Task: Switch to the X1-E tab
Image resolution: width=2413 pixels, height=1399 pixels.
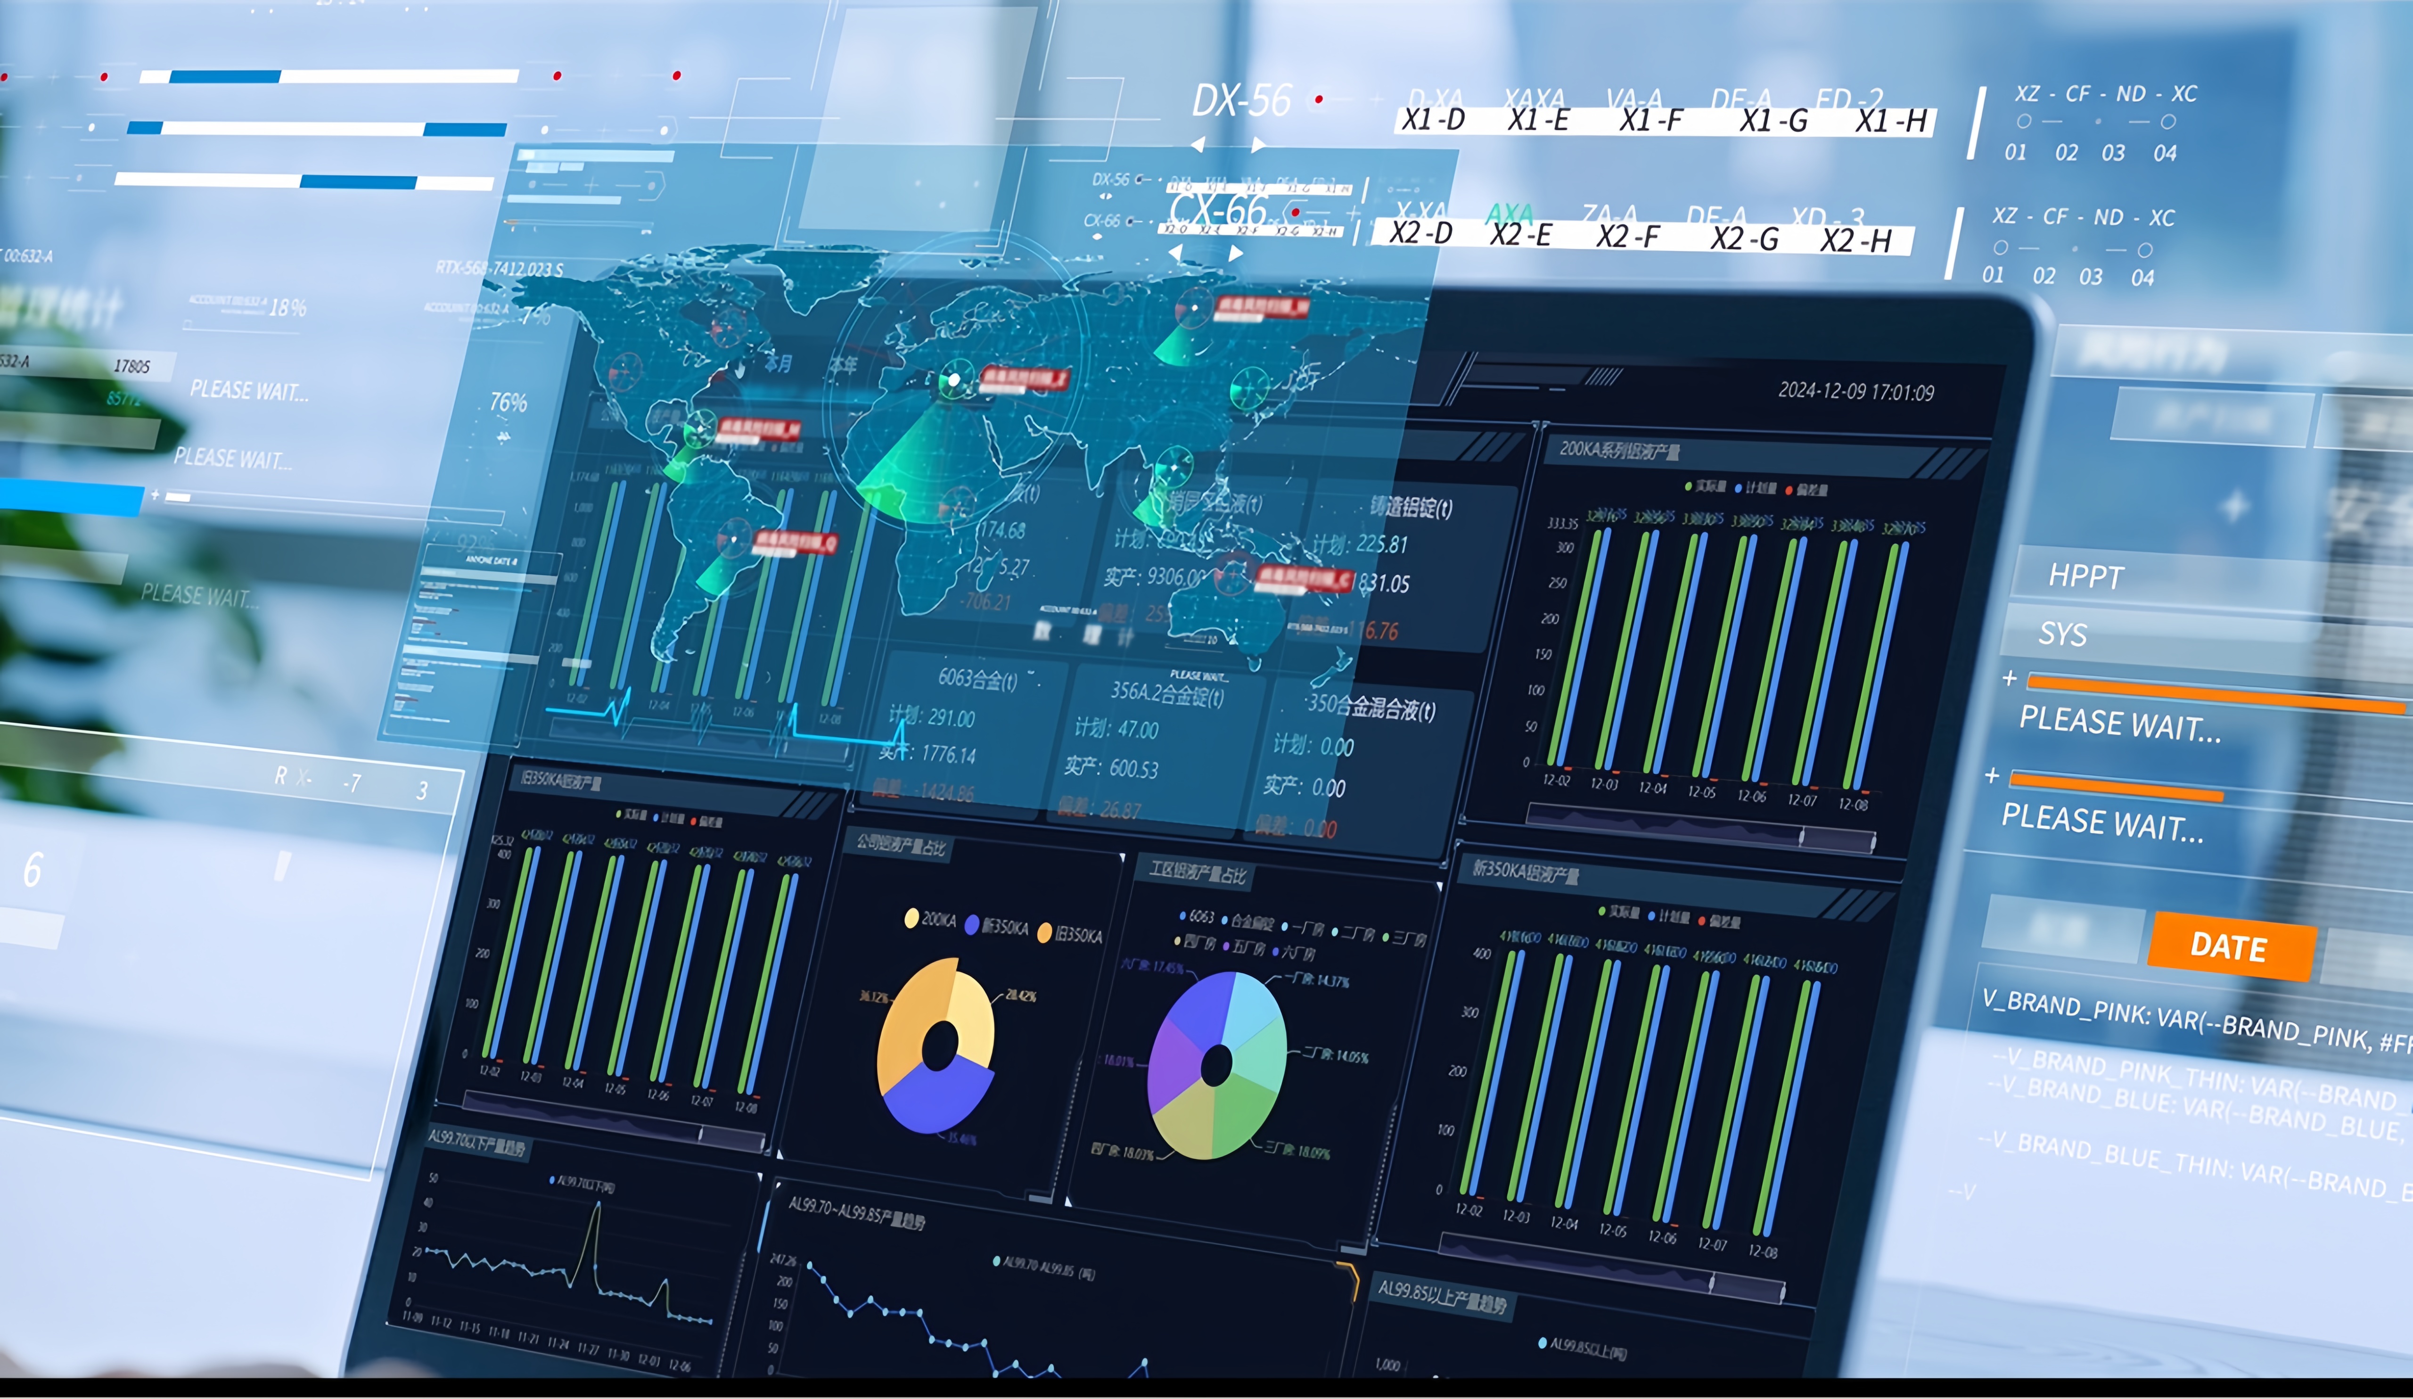Action: click(1539, 121)
